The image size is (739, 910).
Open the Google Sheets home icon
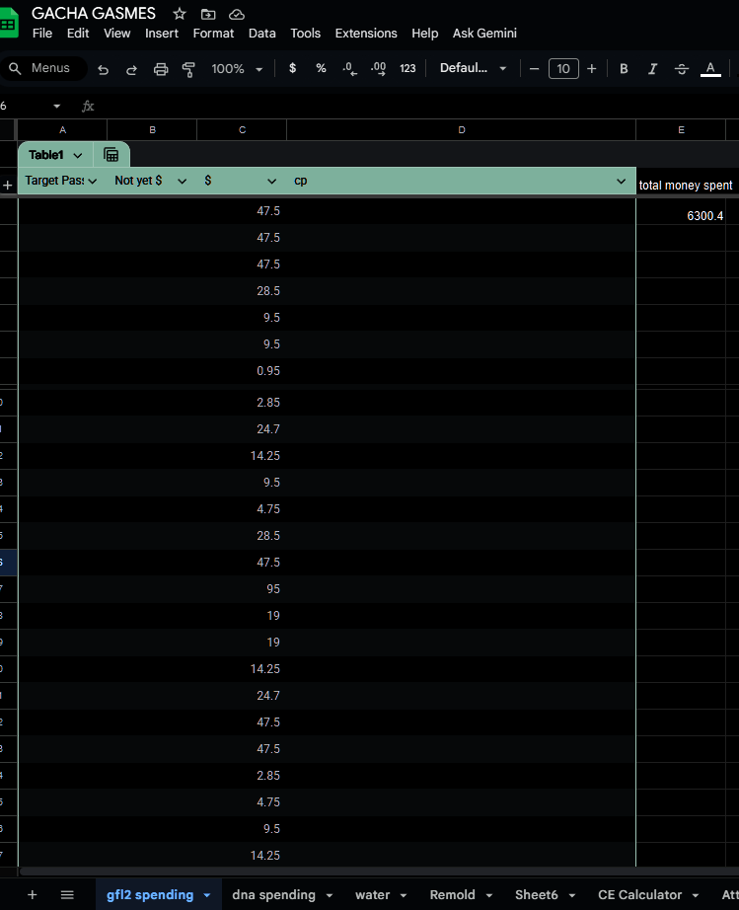point(9,25)
